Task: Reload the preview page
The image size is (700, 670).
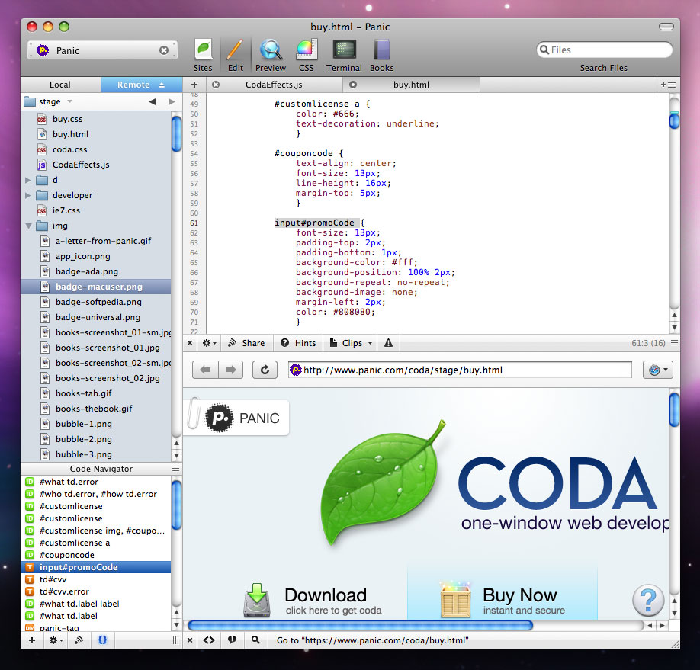Action: [x=265, y=370]
